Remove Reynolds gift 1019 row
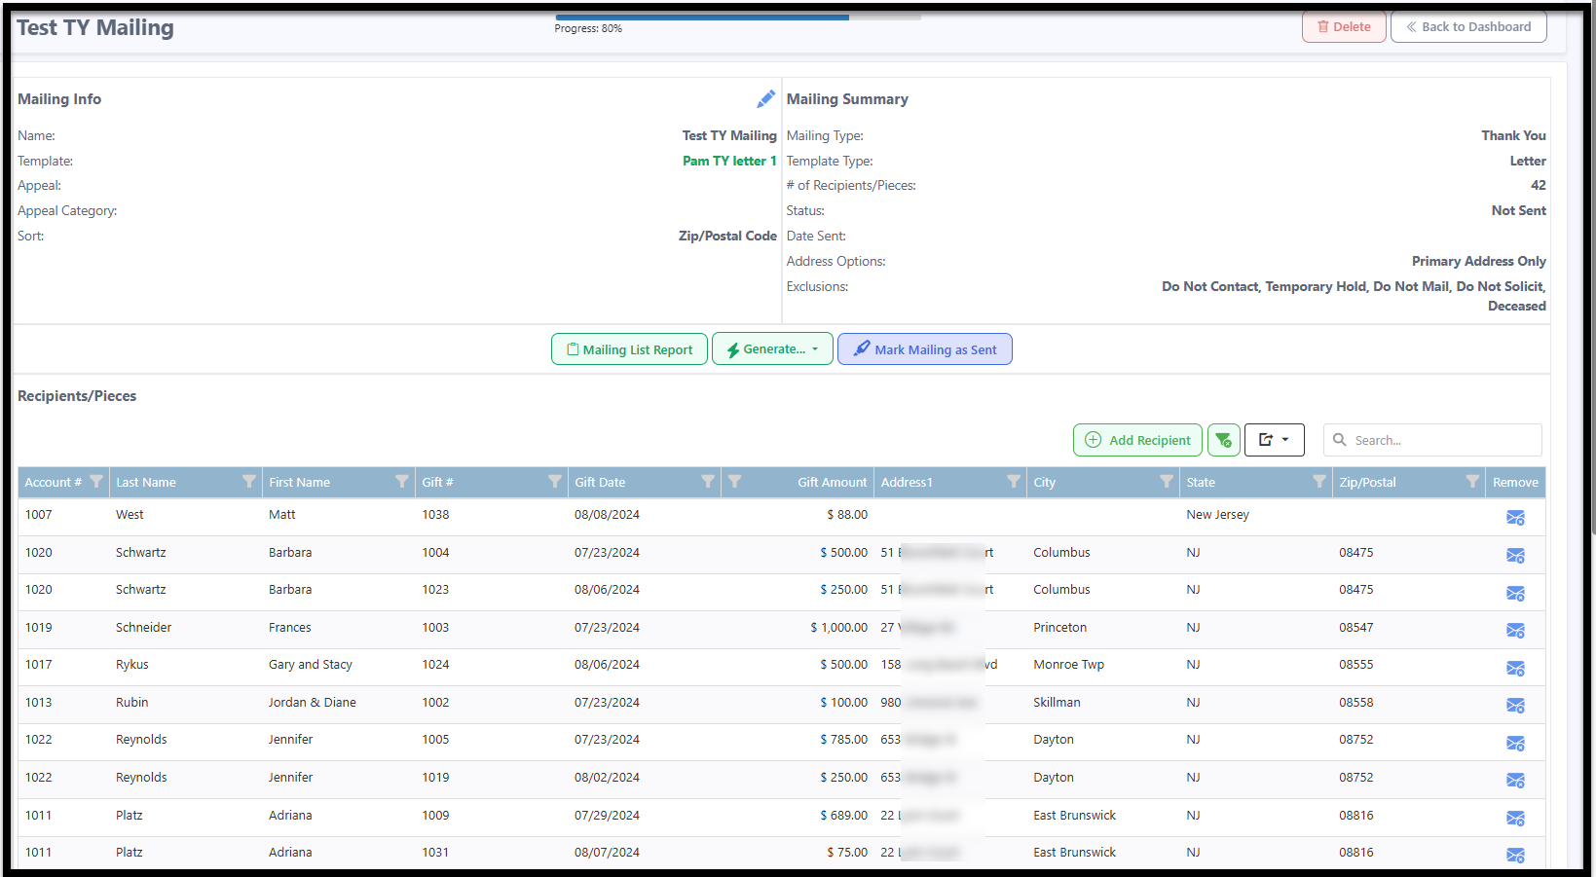This screenshot has width=1596, height=877. pyautogui.click(x=1515, y=781)
